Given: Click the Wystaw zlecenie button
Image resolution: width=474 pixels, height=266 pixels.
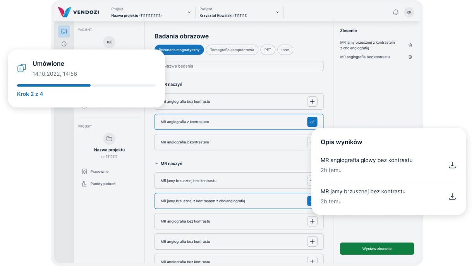Looking at the screenshot, I should coord(376,249).
